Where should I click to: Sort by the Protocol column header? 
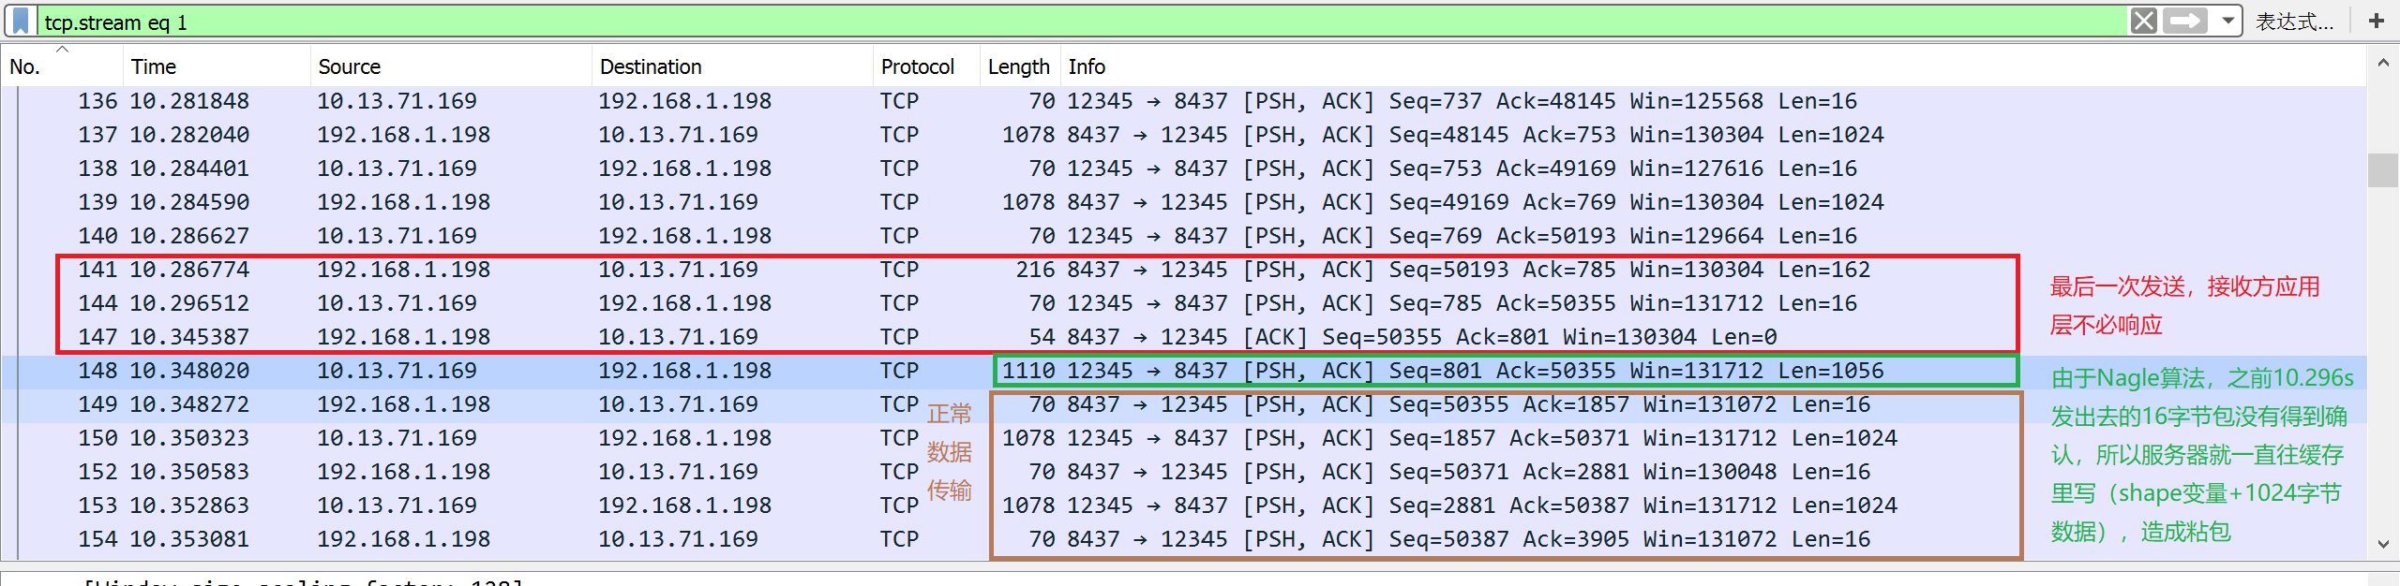point(926,66)
